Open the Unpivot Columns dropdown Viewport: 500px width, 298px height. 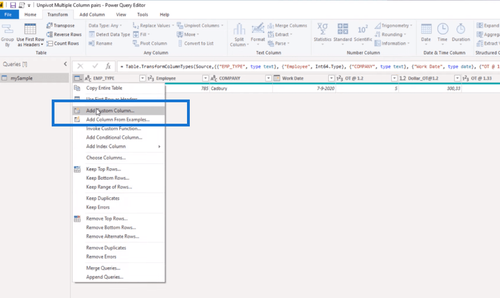[200, 25]
